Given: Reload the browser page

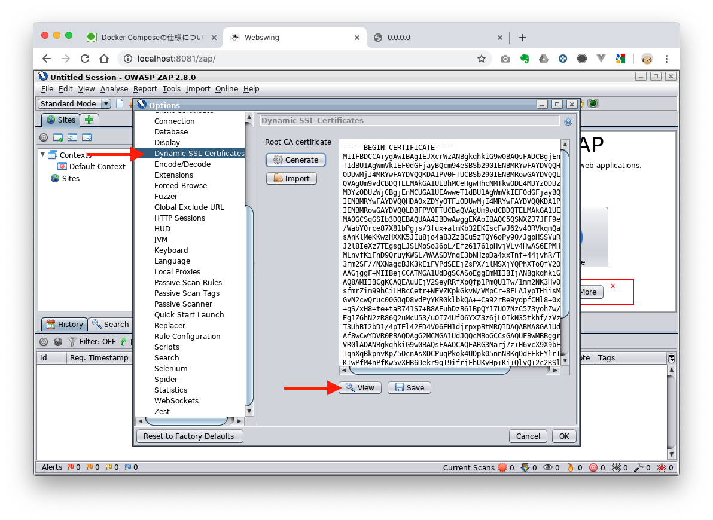Looking at the screenshot, I should click(85, 59).
